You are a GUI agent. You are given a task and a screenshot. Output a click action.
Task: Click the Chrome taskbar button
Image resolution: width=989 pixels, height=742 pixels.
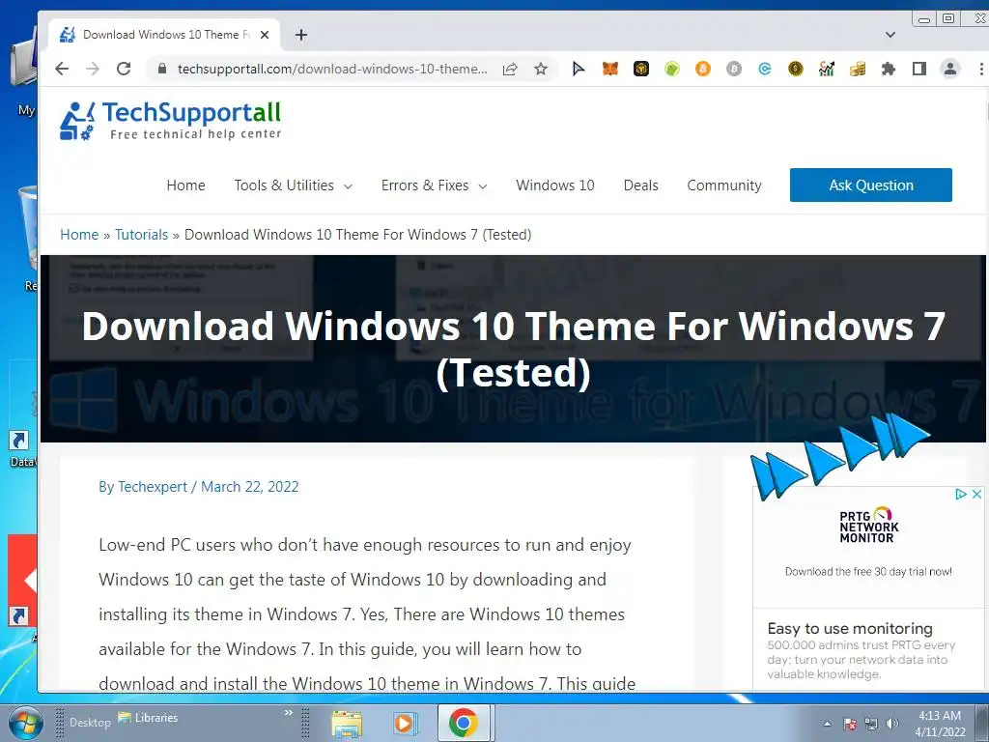[x=464, y=723]
